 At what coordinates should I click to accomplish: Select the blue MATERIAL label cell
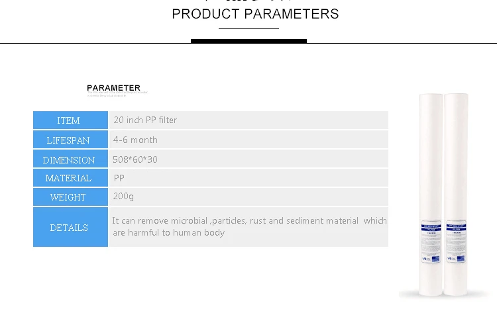point(69,178)
